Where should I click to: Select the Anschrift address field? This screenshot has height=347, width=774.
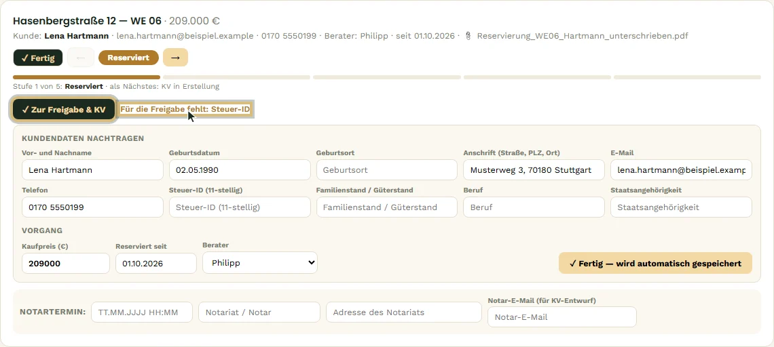[x=534, y=170]
